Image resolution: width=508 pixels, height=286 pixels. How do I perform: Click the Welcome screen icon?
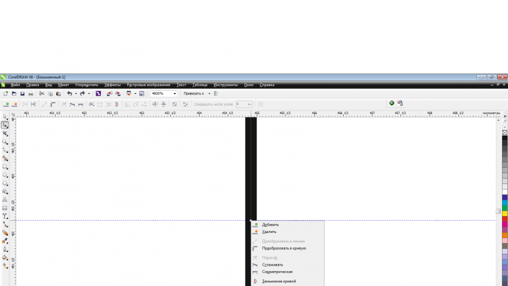tap(142, 94)
